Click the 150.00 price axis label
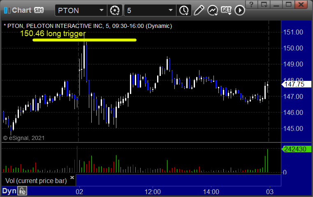Image resolution: width=313 pixels, height=197 pixels. point(293,48)
